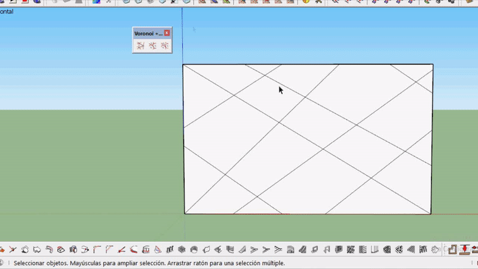Click the beveled corner with diagonal icon

(109, 250)
